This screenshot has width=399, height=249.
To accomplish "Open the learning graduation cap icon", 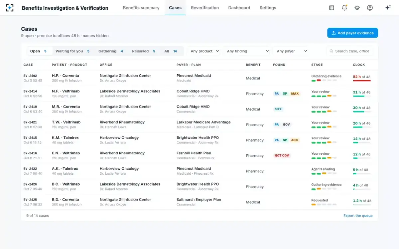I will click(357, 8).
